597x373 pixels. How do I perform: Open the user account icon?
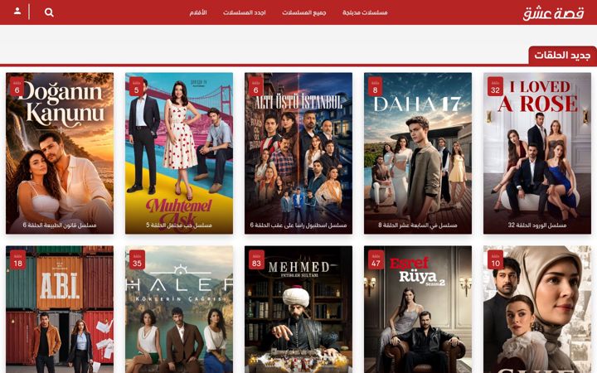[x=17, y=11]
